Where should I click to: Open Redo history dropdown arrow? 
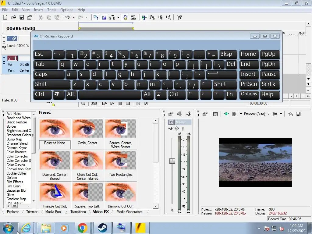[x=87, y=17]
